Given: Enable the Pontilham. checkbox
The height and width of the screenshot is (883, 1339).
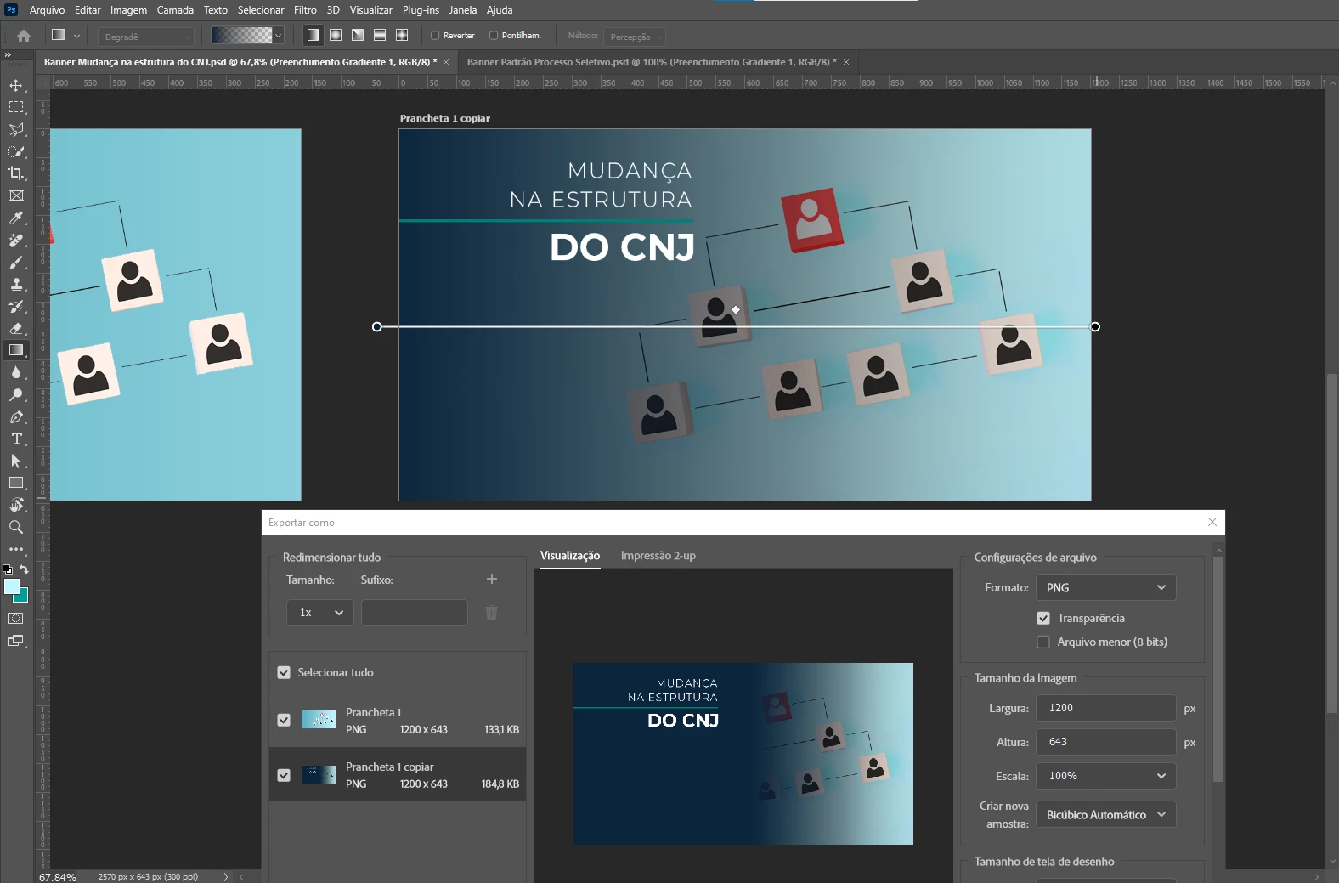Looking at the screenshot, I should [x=494, y=36].
